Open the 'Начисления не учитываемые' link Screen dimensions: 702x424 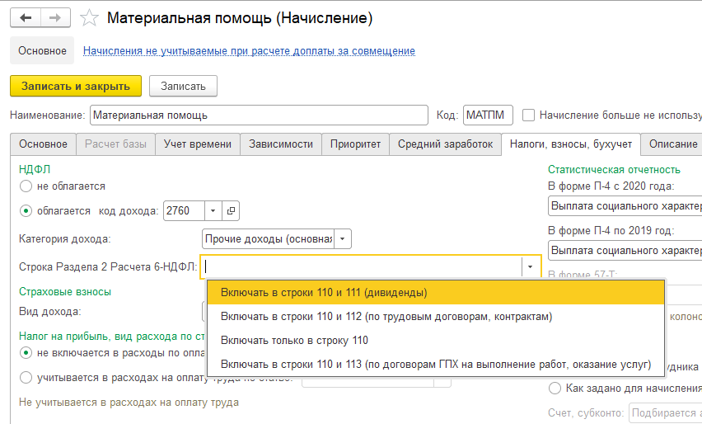[249, 51]
